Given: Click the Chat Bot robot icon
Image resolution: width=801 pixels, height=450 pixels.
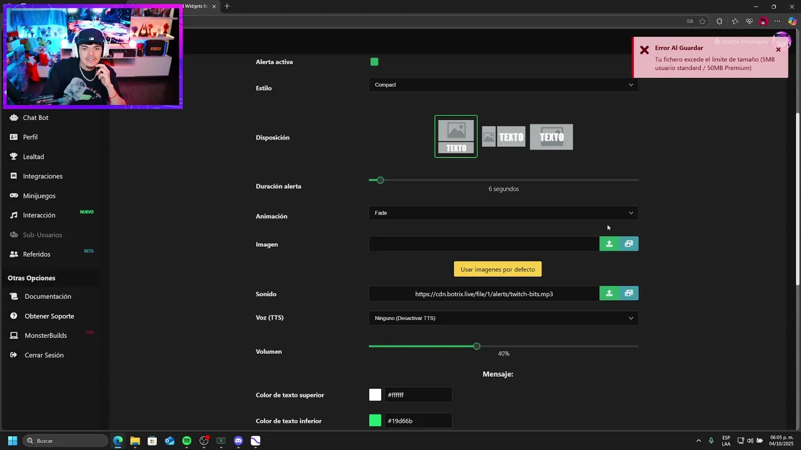Looking at the screenshot, I should point(14,117).
